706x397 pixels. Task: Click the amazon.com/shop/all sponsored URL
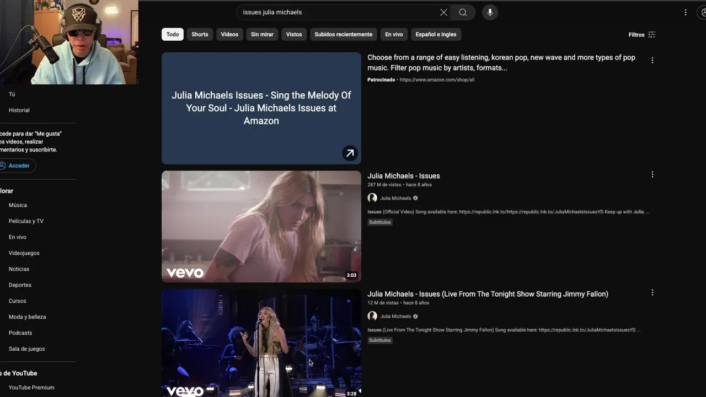(x=437, y=80)
